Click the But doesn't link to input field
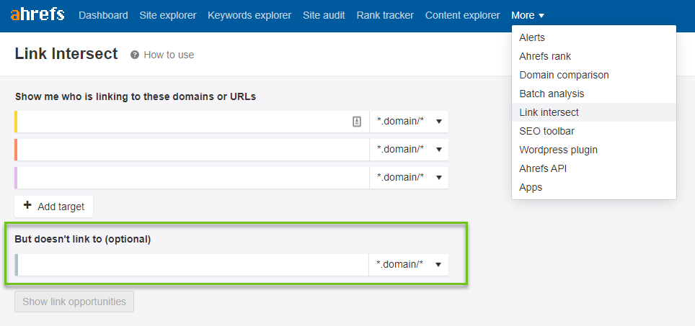This screenshot has width=695, height=326. tap(192, 265)
